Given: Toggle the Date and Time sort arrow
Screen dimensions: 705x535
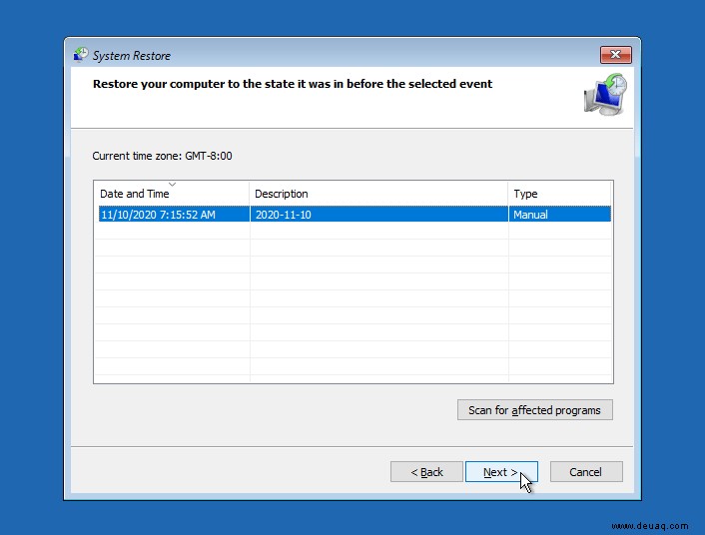Looking at the screenshot, I should [x=172, y=185].
